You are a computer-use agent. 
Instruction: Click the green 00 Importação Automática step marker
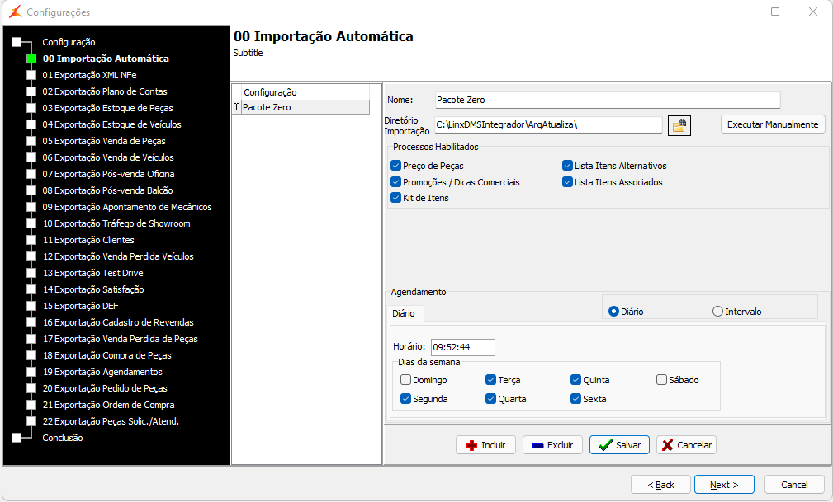pyautogui.click(x=31, y=59)
